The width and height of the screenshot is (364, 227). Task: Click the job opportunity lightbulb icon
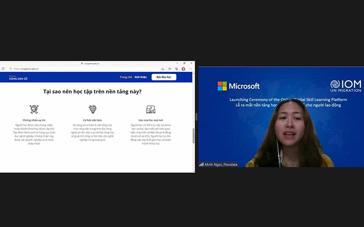92,109
